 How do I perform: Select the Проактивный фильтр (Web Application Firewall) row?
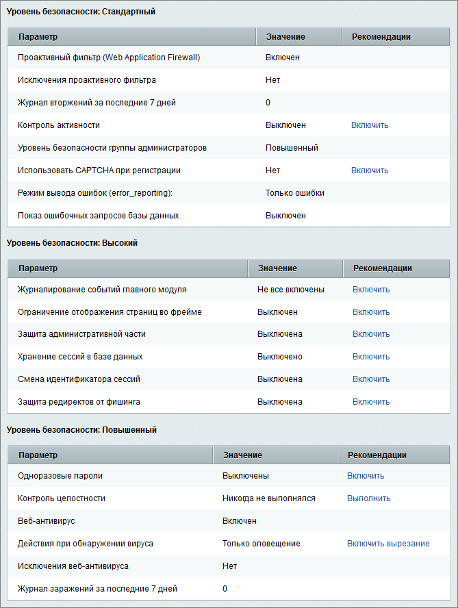tap(109, 58)
